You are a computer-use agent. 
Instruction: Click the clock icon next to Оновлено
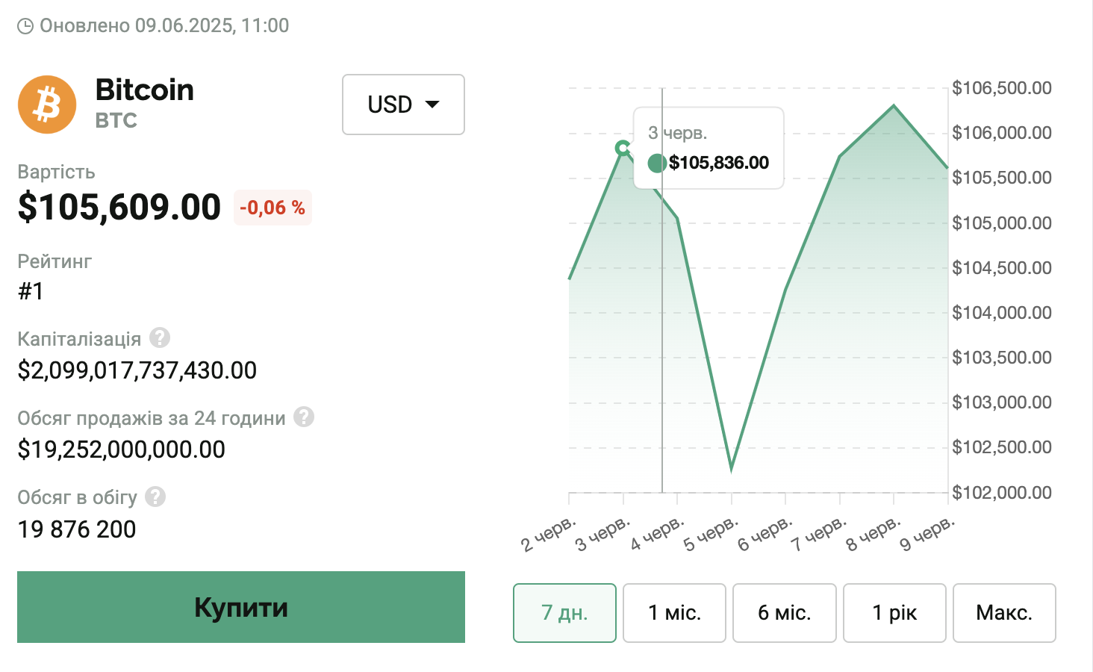[25, 26]
